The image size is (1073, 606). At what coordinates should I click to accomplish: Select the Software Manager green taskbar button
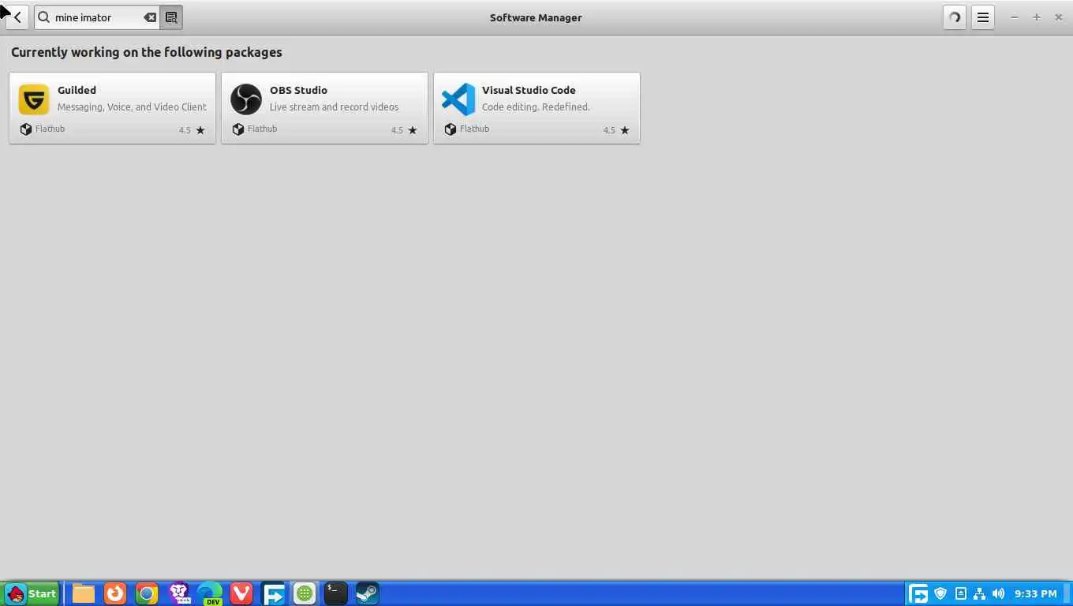click(305, 593)
